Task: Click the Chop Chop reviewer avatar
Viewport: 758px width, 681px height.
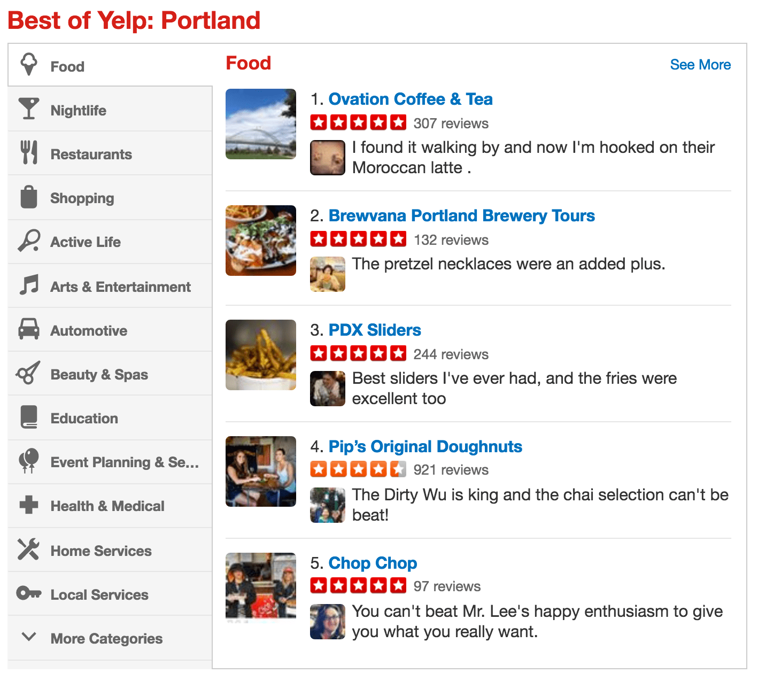Action: tap(327, 622)
